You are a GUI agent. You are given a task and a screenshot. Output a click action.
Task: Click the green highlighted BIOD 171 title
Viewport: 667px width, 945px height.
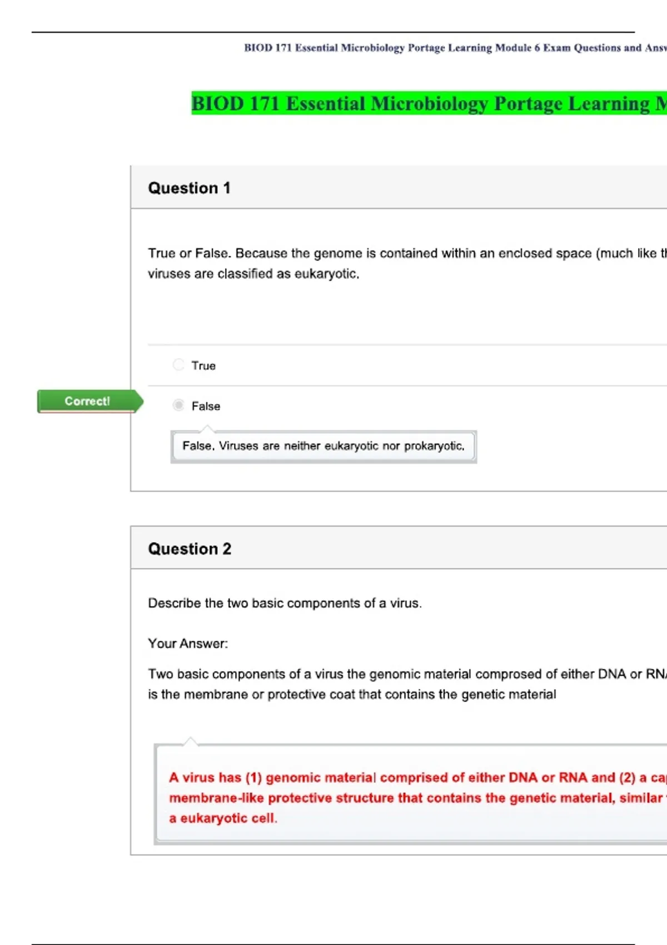pyautogui.click(x=428, y=104)
